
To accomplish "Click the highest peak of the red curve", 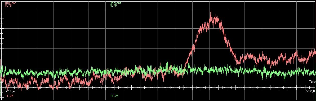I will (x=211, y=12).
